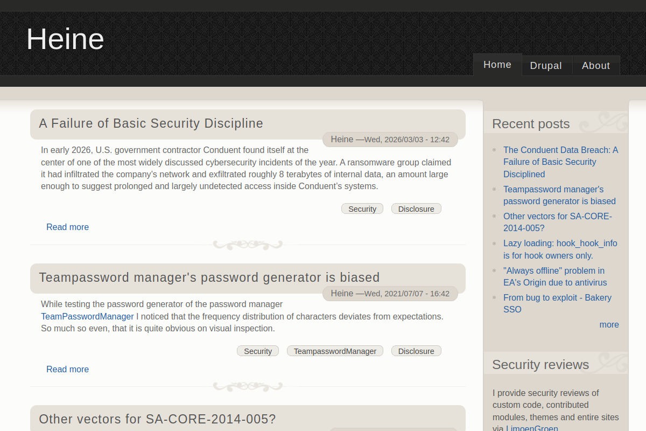Open post 'A Failure of Basic Security Discipline'

(x=151, y=123)
